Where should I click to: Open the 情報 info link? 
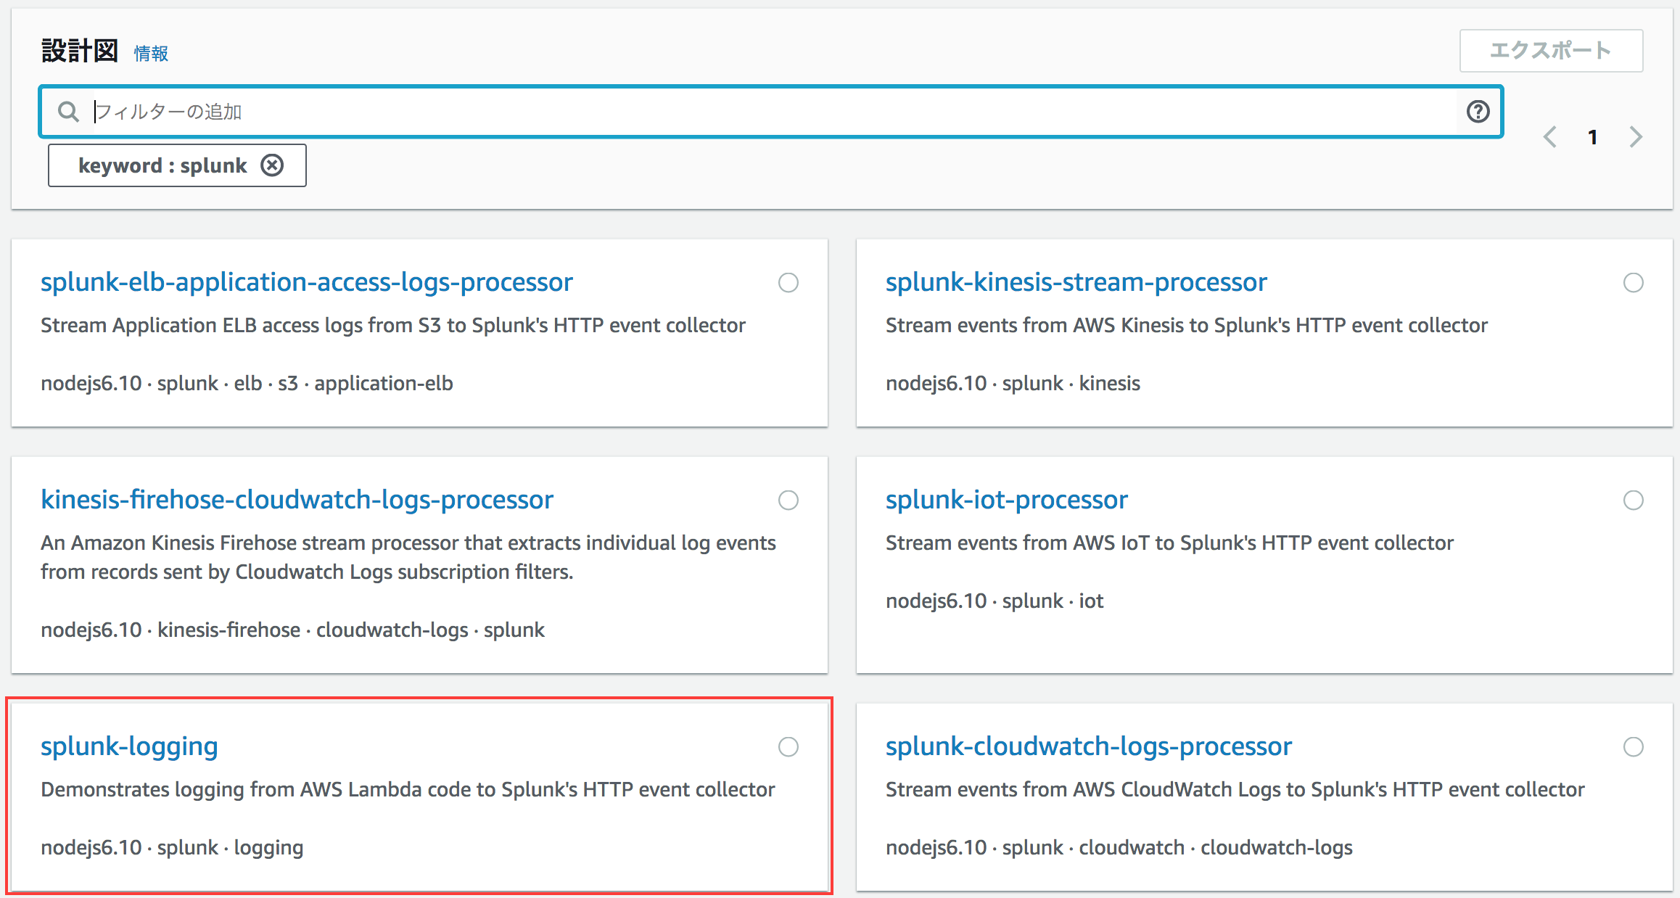[x=151, y=54]
